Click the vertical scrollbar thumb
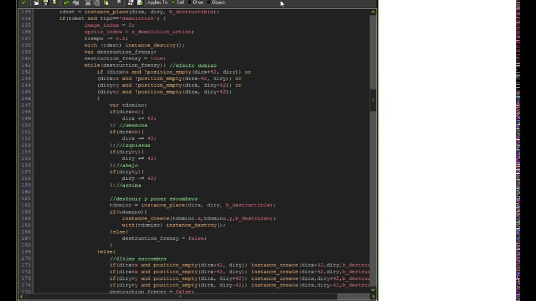Screen dimensions: 536x301 click(373, 100)
